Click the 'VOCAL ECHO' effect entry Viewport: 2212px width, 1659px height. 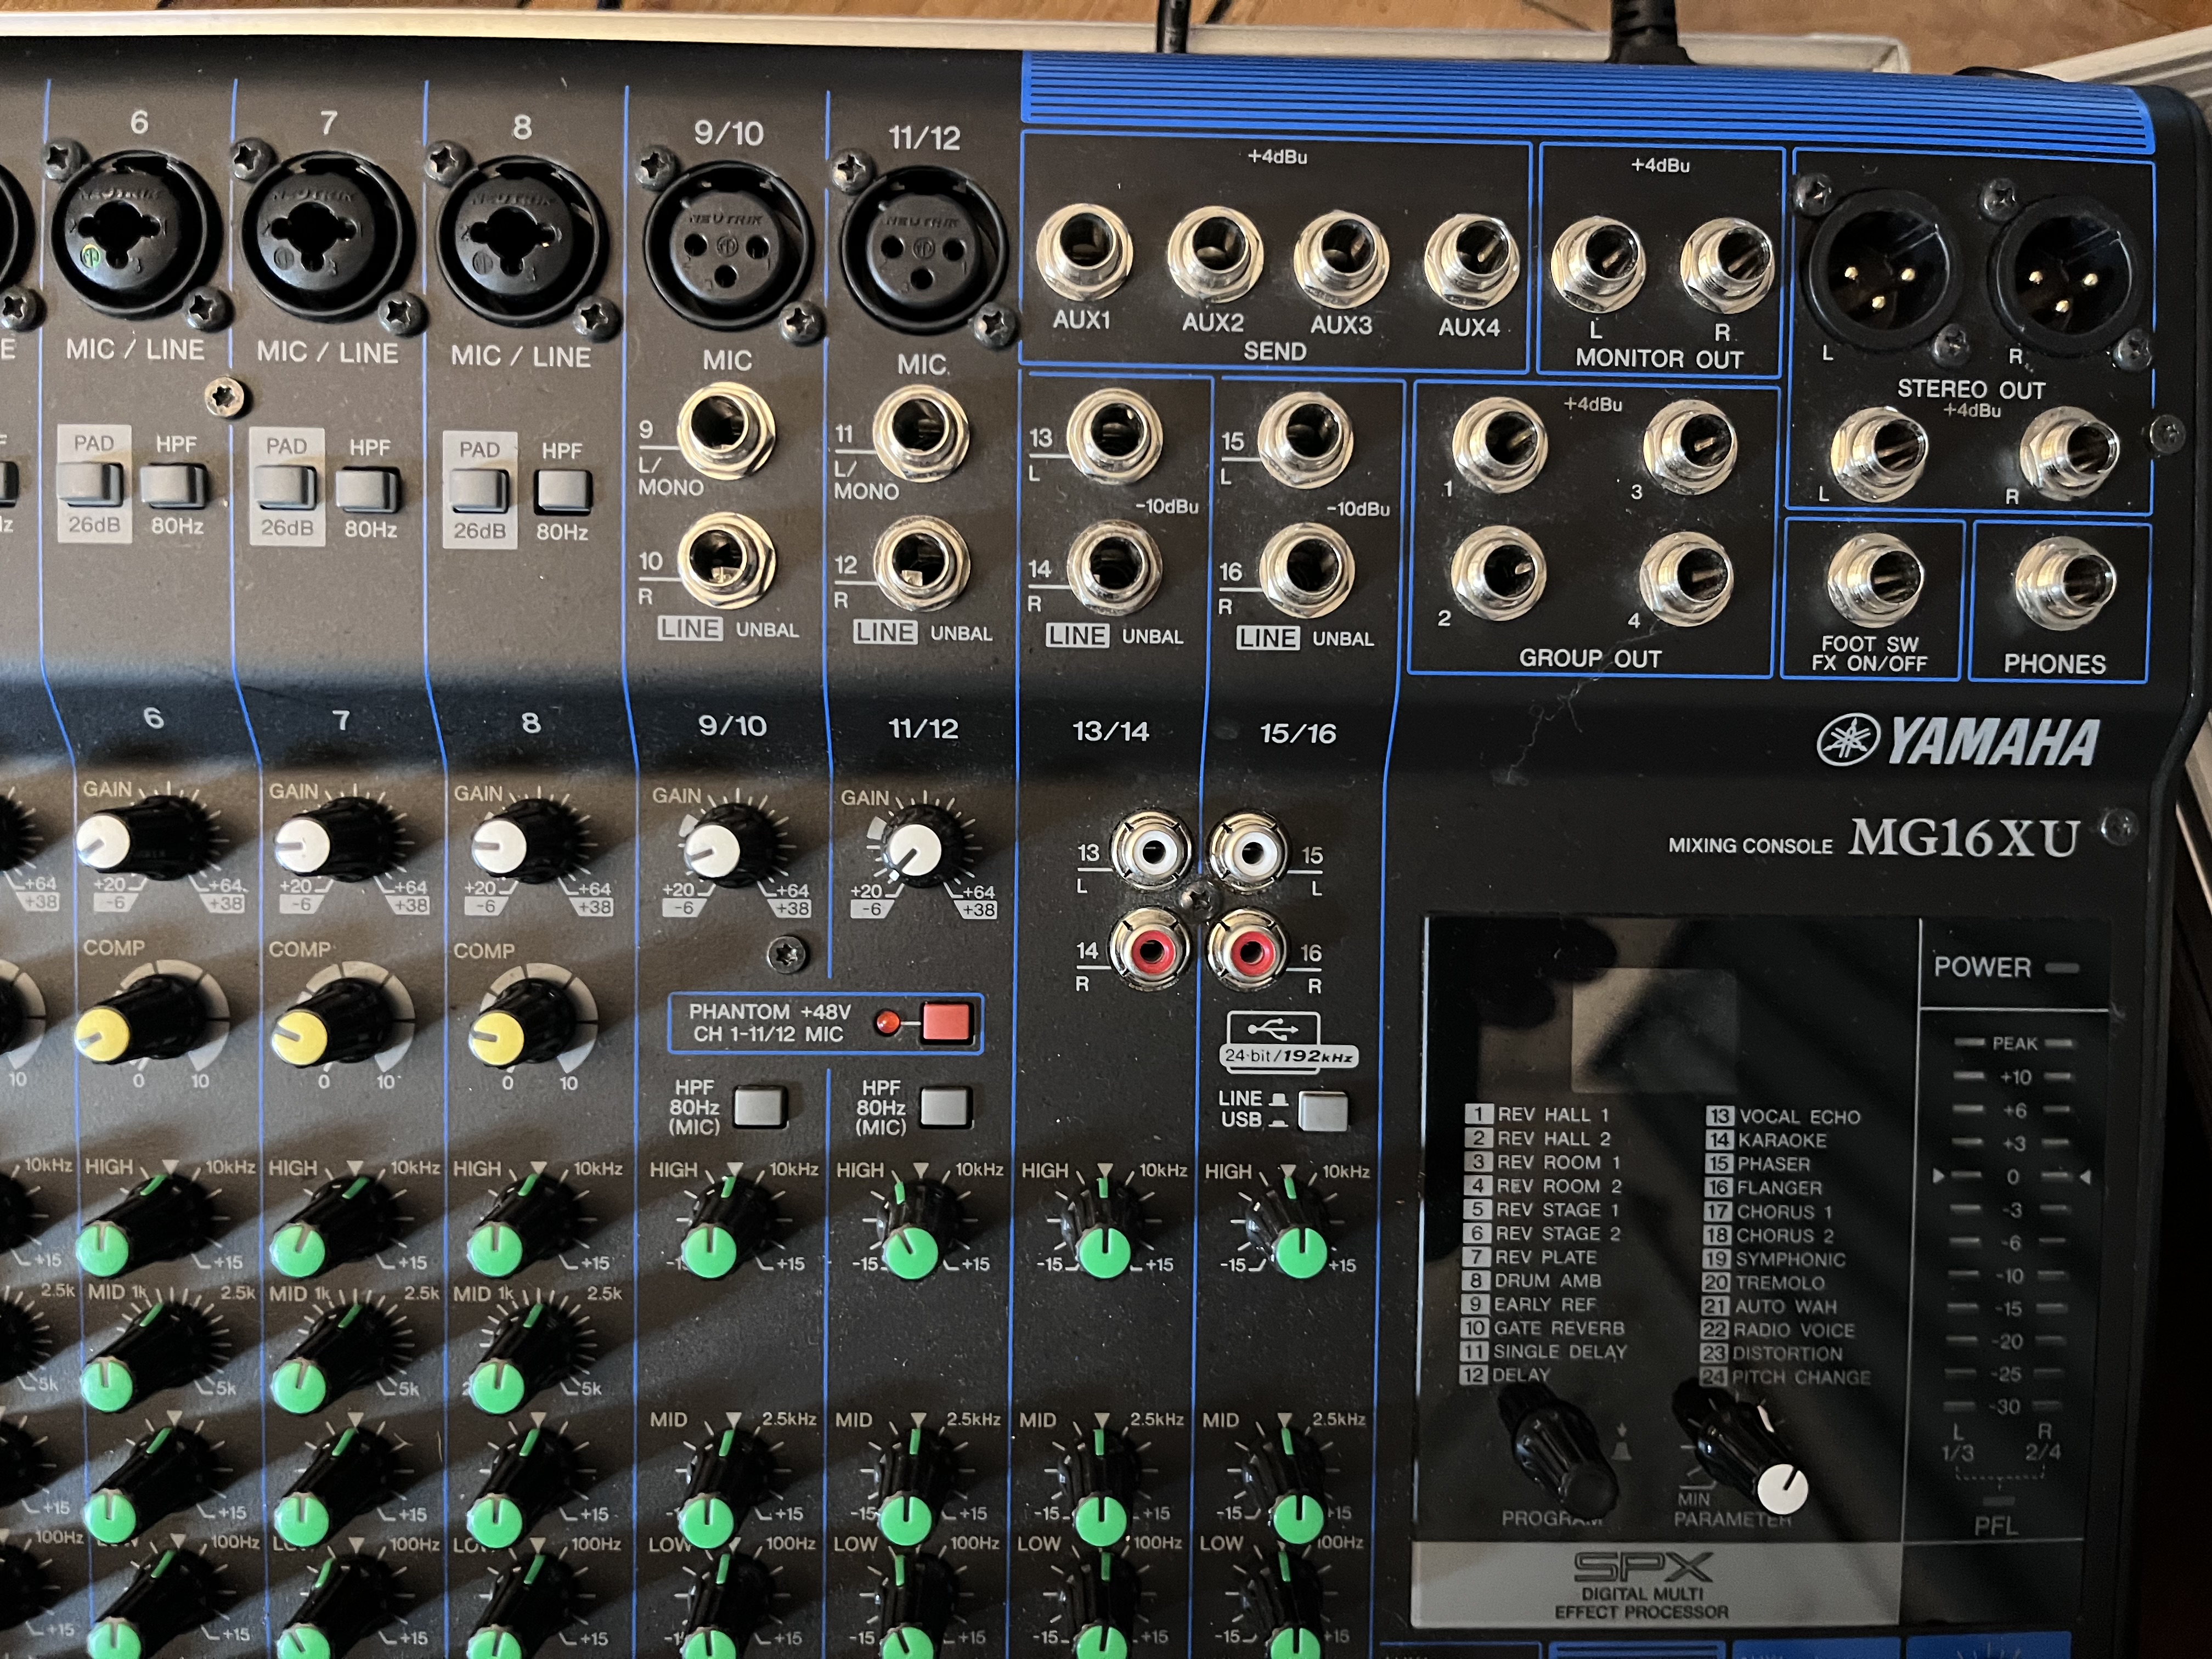coord(1784,1116)
